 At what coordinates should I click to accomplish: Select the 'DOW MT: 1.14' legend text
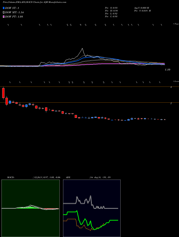point(14,13)
